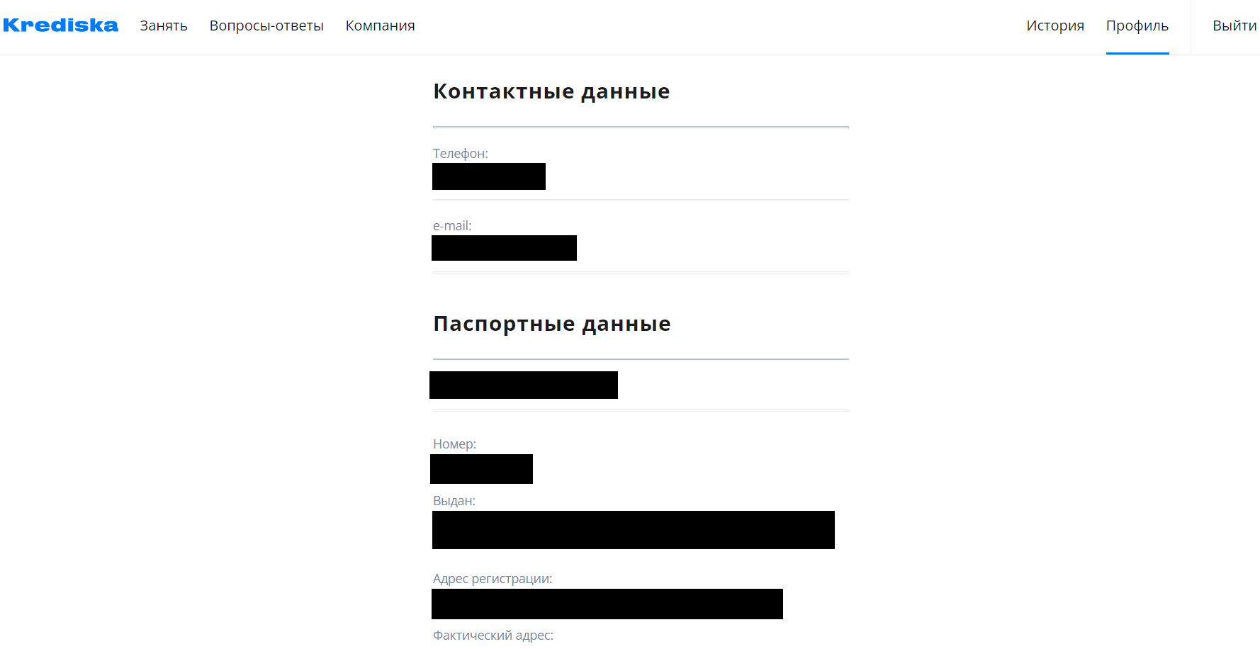Click the Контактные данные heading
This screenshot has height=649, width=1260.
[551, 91]
